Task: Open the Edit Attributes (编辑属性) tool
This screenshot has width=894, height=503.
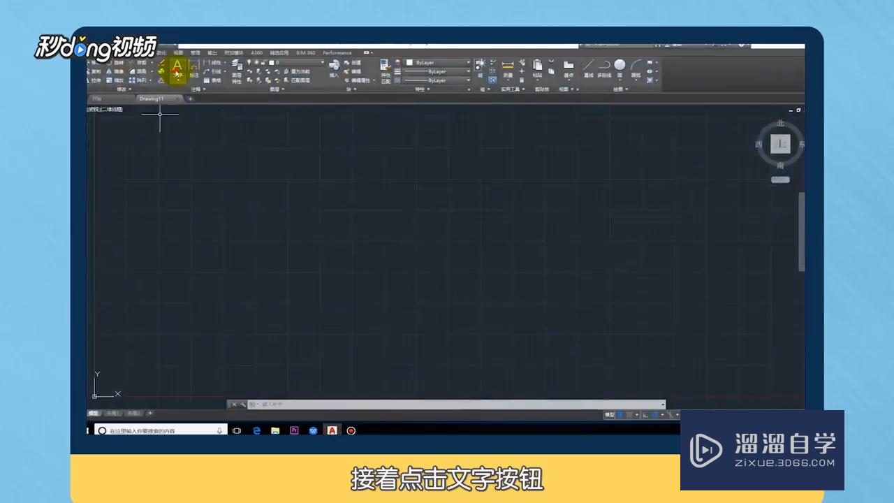Action: [360, 80]
